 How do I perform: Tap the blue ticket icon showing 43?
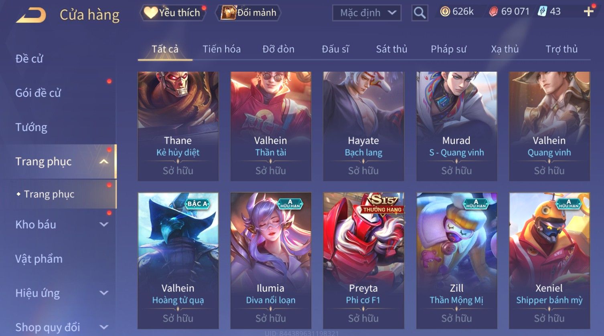tap(542, 11)
